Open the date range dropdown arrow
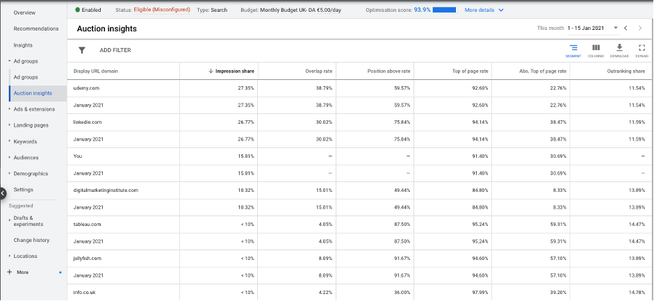654x301 pixels. tap(616, 28)
